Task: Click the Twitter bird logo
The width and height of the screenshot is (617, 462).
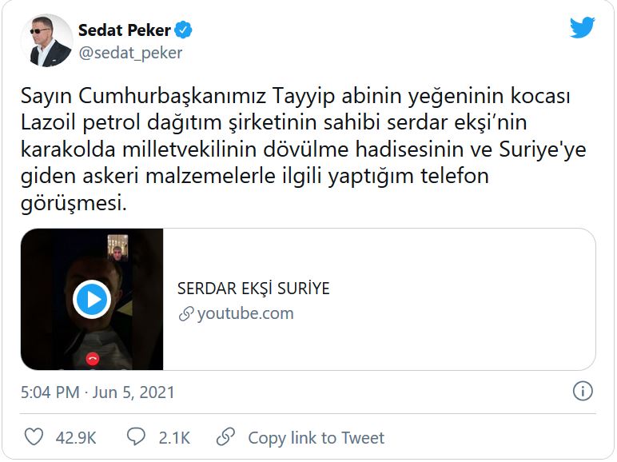Action: pyautogui.click(x=582, y=28)
